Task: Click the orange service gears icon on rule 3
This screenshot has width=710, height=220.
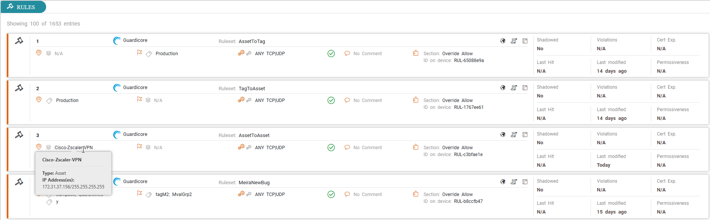Action: pos(241,147)
